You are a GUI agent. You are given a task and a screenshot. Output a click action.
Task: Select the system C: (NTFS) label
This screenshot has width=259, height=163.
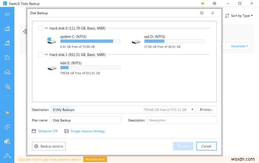(73, 37)
